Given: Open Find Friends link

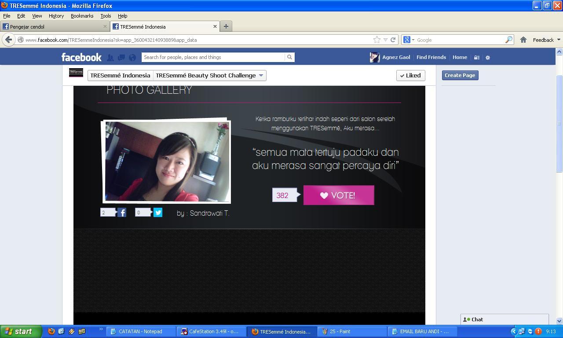Looking at the screenshot, I should coord(431,57).
